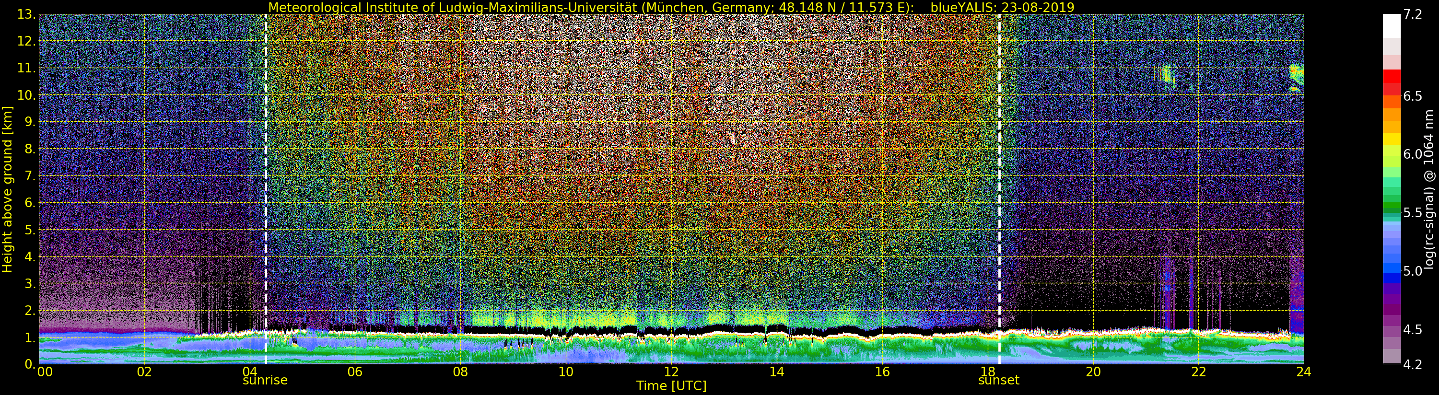The width and height of the screenshot is (1439, 395).
Task: Click the white top of the colorbar
Action: click(1392, 26)
